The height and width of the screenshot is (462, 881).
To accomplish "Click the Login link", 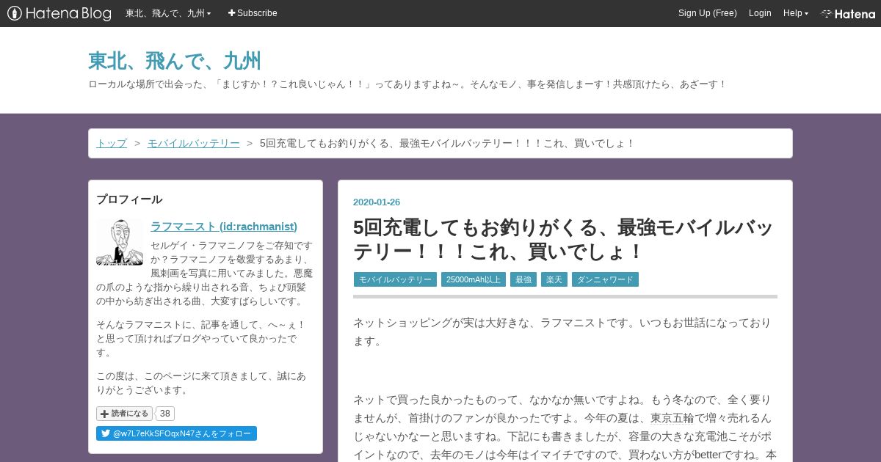I will click(760, 13).
